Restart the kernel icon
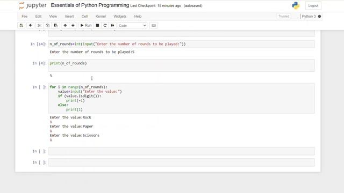The width and height of the screenshot is (344, 193). tap(105, 25)
